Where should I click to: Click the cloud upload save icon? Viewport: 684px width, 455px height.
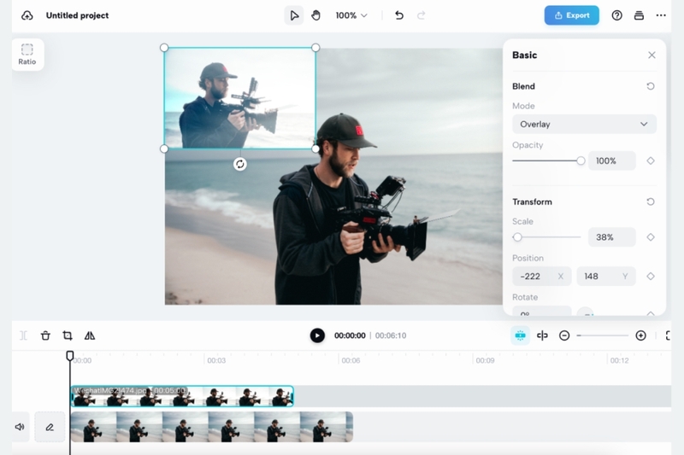(27, 15)
